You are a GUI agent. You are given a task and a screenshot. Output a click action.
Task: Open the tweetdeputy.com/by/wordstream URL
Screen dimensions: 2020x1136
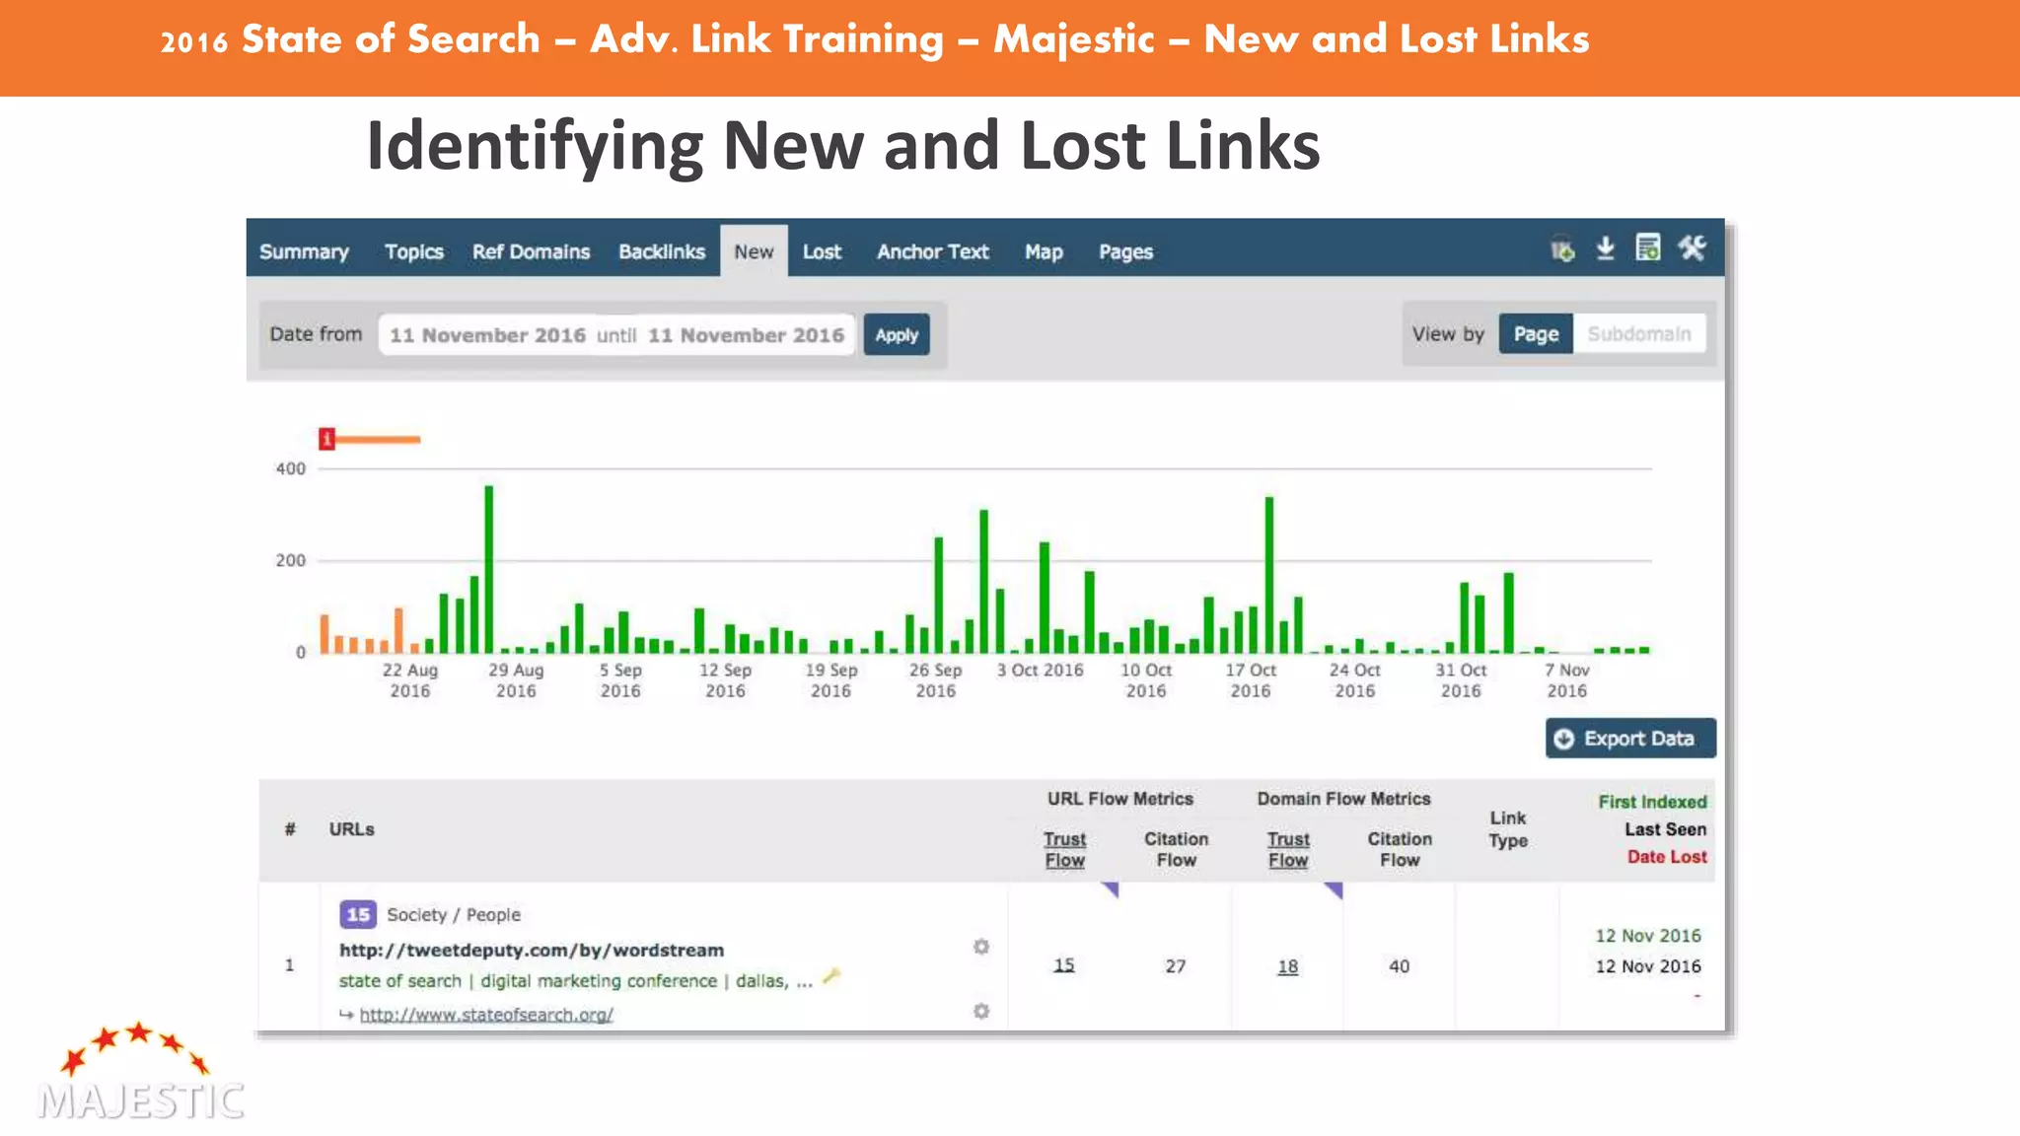click(532, 950)
